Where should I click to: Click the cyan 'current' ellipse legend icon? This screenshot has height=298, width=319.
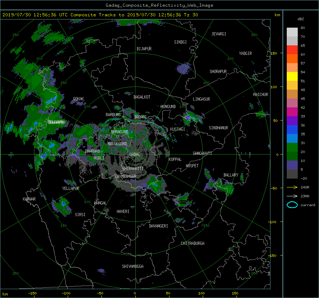(292, 205)
